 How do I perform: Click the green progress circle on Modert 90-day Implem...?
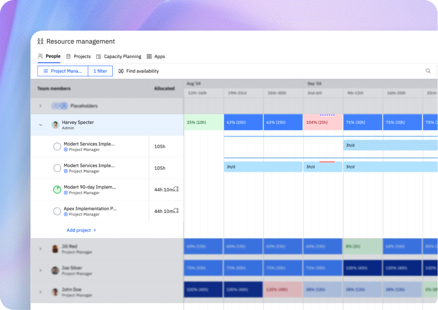(x=57, y=189)
